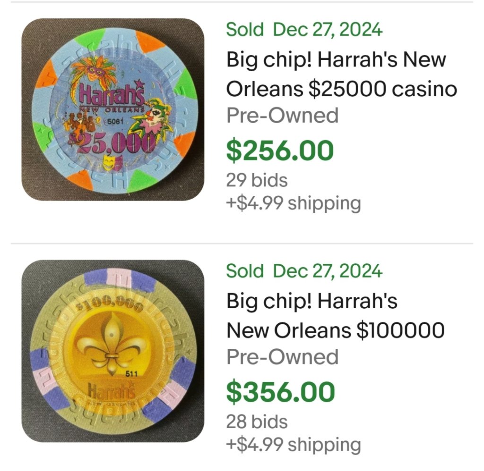
Task: Click the shipping cost under 28 bids
Action: pyautogui.click(x=293, y=445)
